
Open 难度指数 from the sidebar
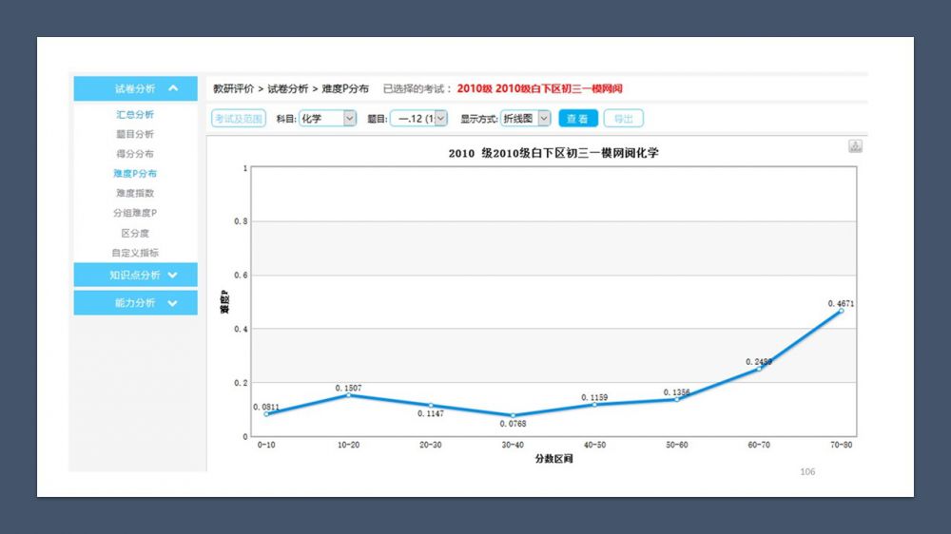point(135,193)
